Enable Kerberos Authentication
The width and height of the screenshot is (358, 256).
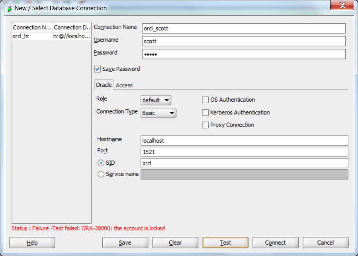205,113
